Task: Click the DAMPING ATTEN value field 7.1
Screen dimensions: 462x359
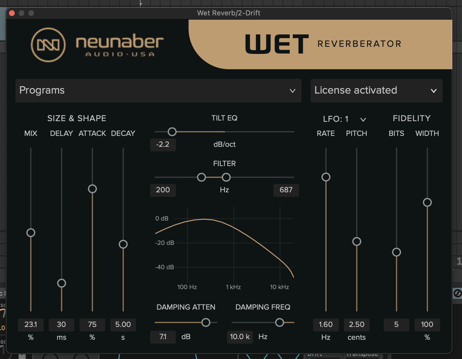Action: point(163,337)
